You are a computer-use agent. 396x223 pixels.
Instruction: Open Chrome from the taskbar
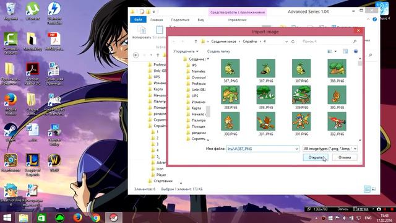point(96,217)
